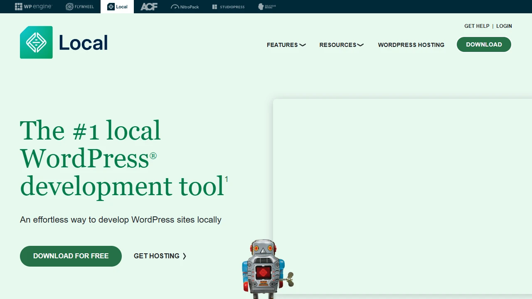This screenshot has height=299, width=532.
Task: Select GET HELP in the header
Action: point(477,26)
